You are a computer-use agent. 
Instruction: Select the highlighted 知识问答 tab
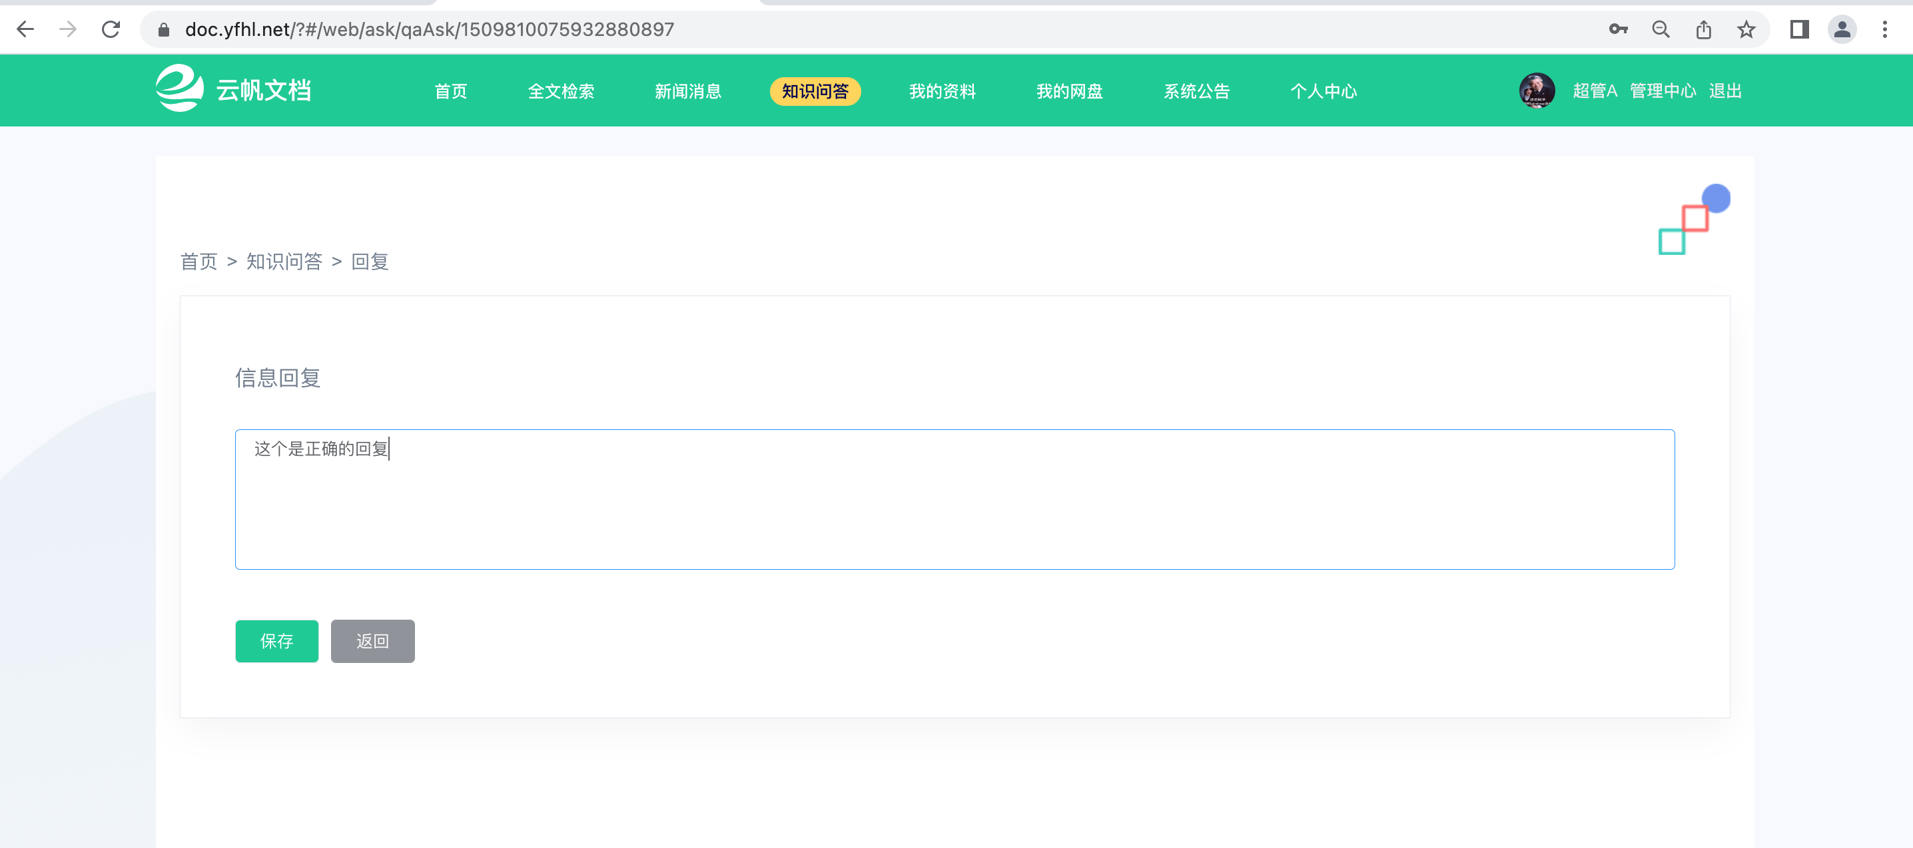pos(815,91)
